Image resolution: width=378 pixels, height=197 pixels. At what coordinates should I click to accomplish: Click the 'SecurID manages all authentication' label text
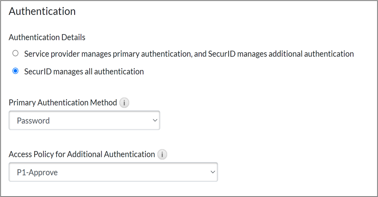(84, 72)
